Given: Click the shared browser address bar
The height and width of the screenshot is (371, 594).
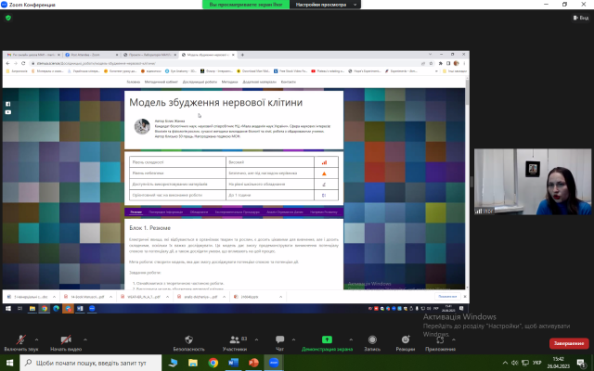Looking at the screenshot, I should pos(227,63).
